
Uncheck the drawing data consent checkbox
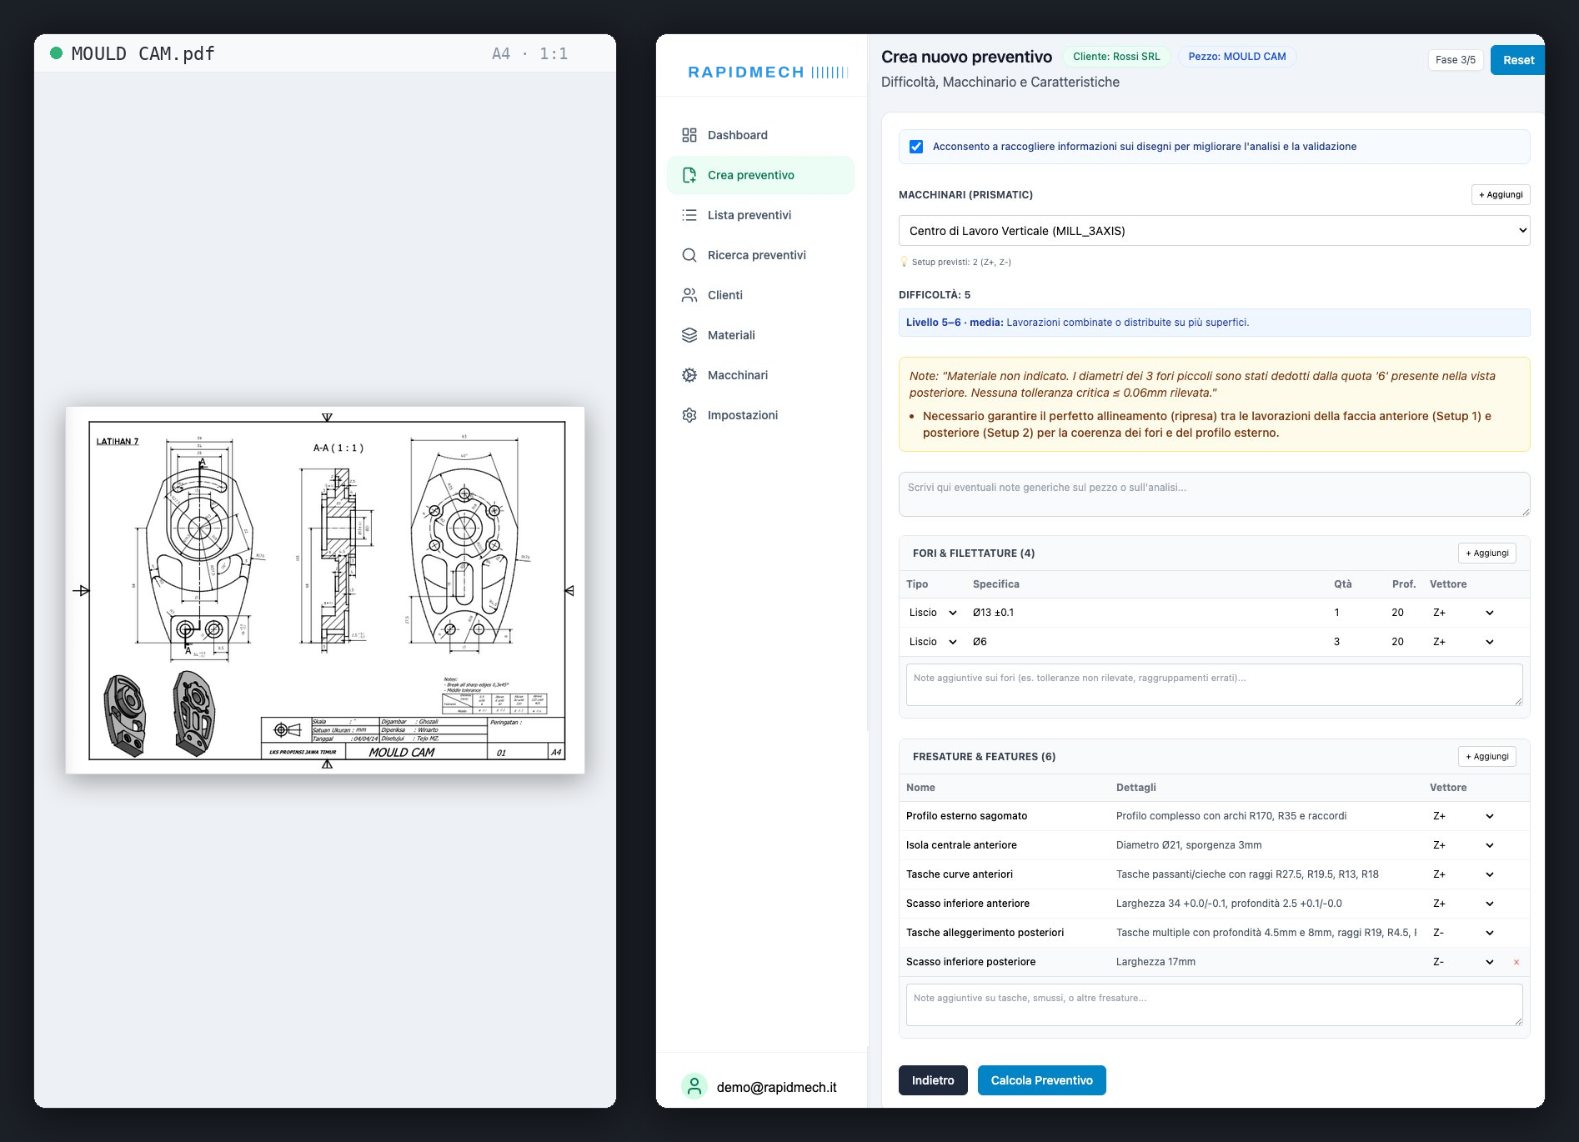(x=916, y=147)
